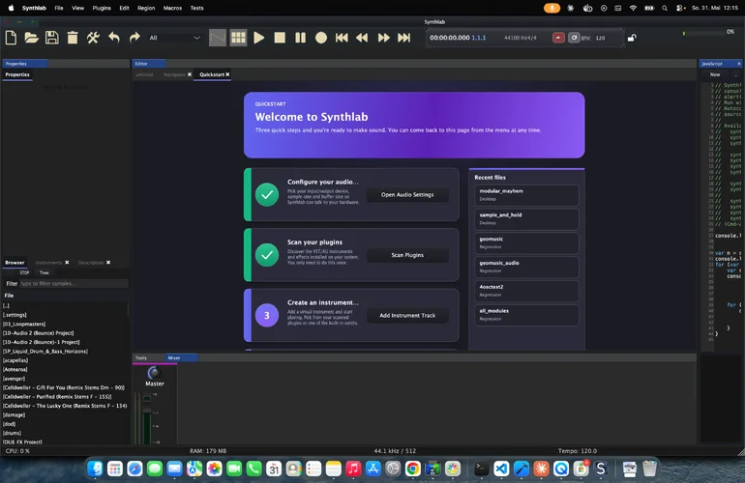Image resolution: width=745 pixels, height=483 pixels.
Task: Click the sample filter input field
Action: pos(74,284)
